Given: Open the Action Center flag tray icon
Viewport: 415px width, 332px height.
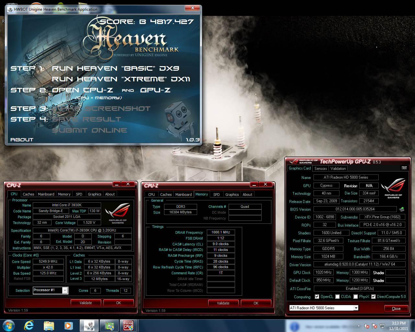Looking at the screenshot, I should (x=375, y=326).
